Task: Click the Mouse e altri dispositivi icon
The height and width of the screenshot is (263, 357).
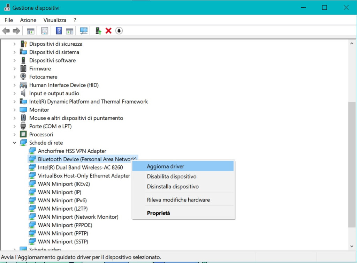Action: (x=23, y=118)
